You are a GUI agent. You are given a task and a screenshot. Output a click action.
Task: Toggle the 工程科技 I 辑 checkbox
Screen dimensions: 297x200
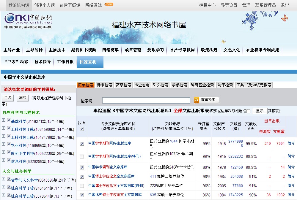9,128
